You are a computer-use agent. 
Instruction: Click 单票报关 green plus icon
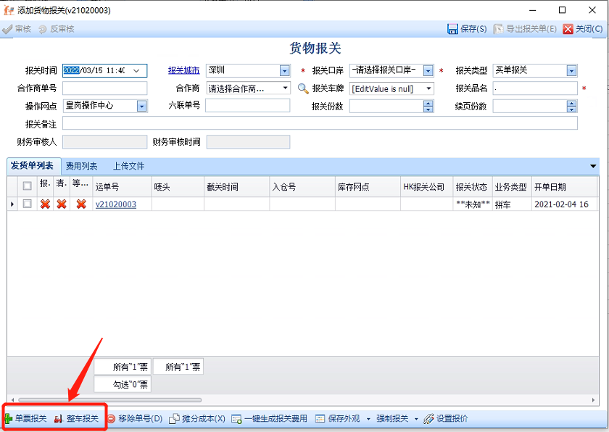click(x=8, y=419)
